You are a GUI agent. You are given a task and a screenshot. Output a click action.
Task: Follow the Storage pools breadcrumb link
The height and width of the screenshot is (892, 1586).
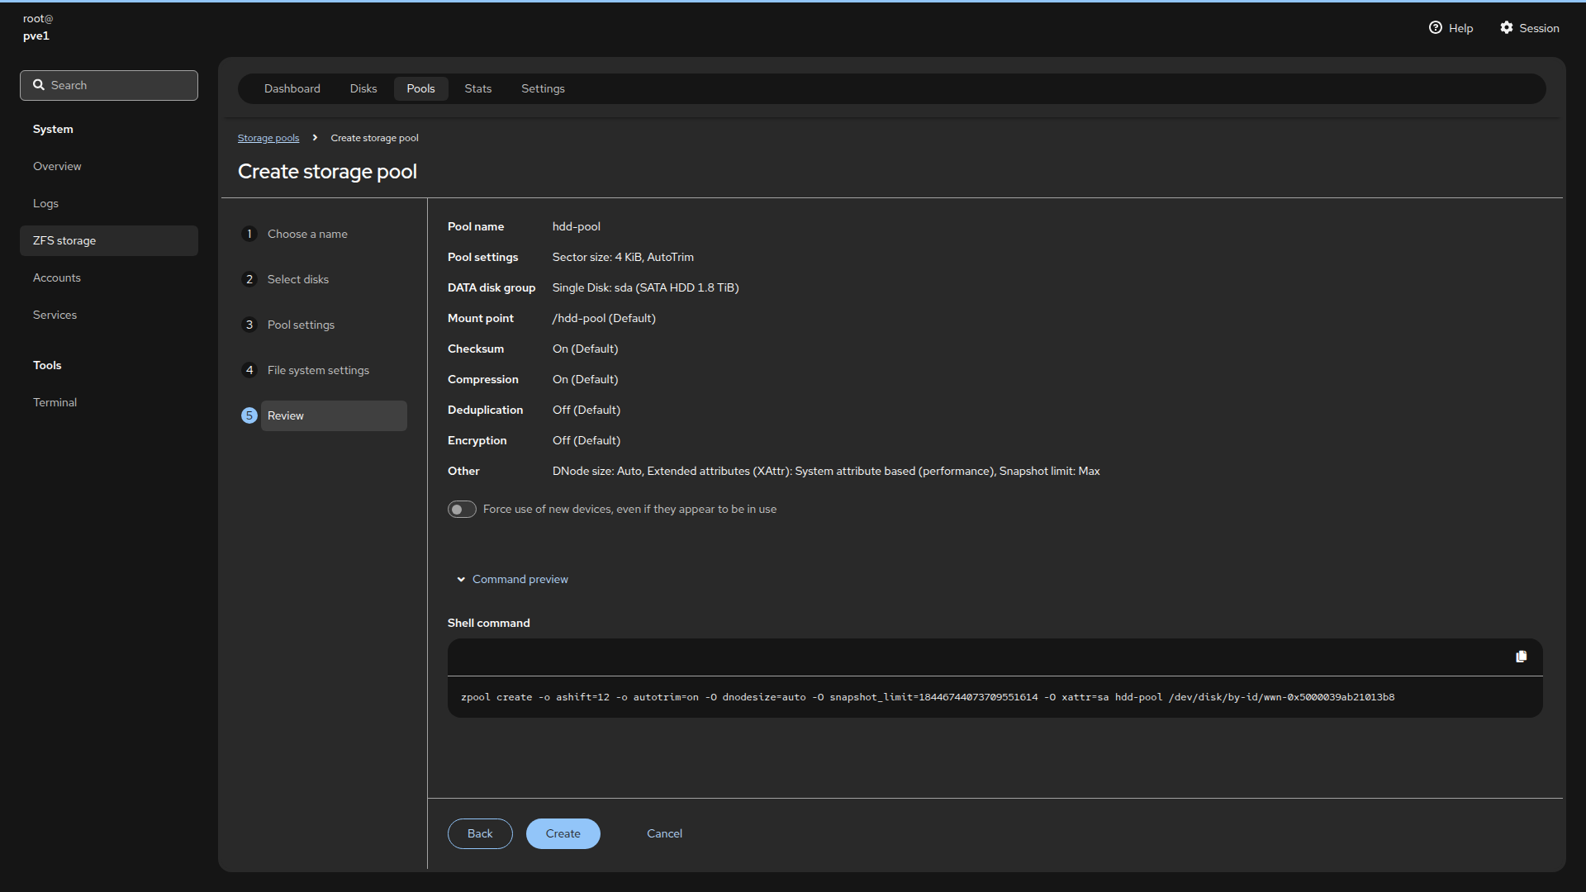[x=268, y=138]
